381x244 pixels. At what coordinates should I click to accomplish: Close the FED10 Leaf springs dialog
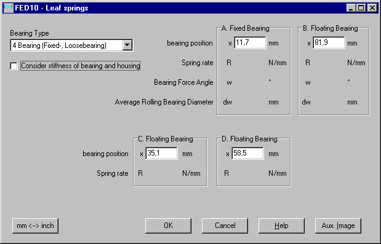372,8
